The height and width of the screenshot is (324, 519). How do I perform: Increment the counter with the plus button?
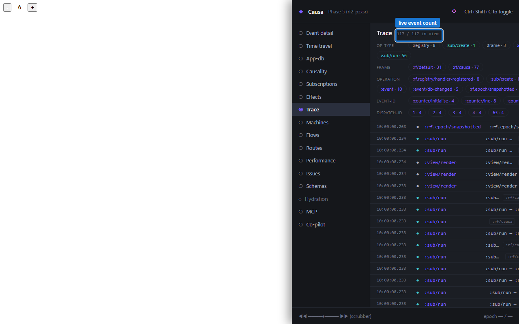(32, 7)
